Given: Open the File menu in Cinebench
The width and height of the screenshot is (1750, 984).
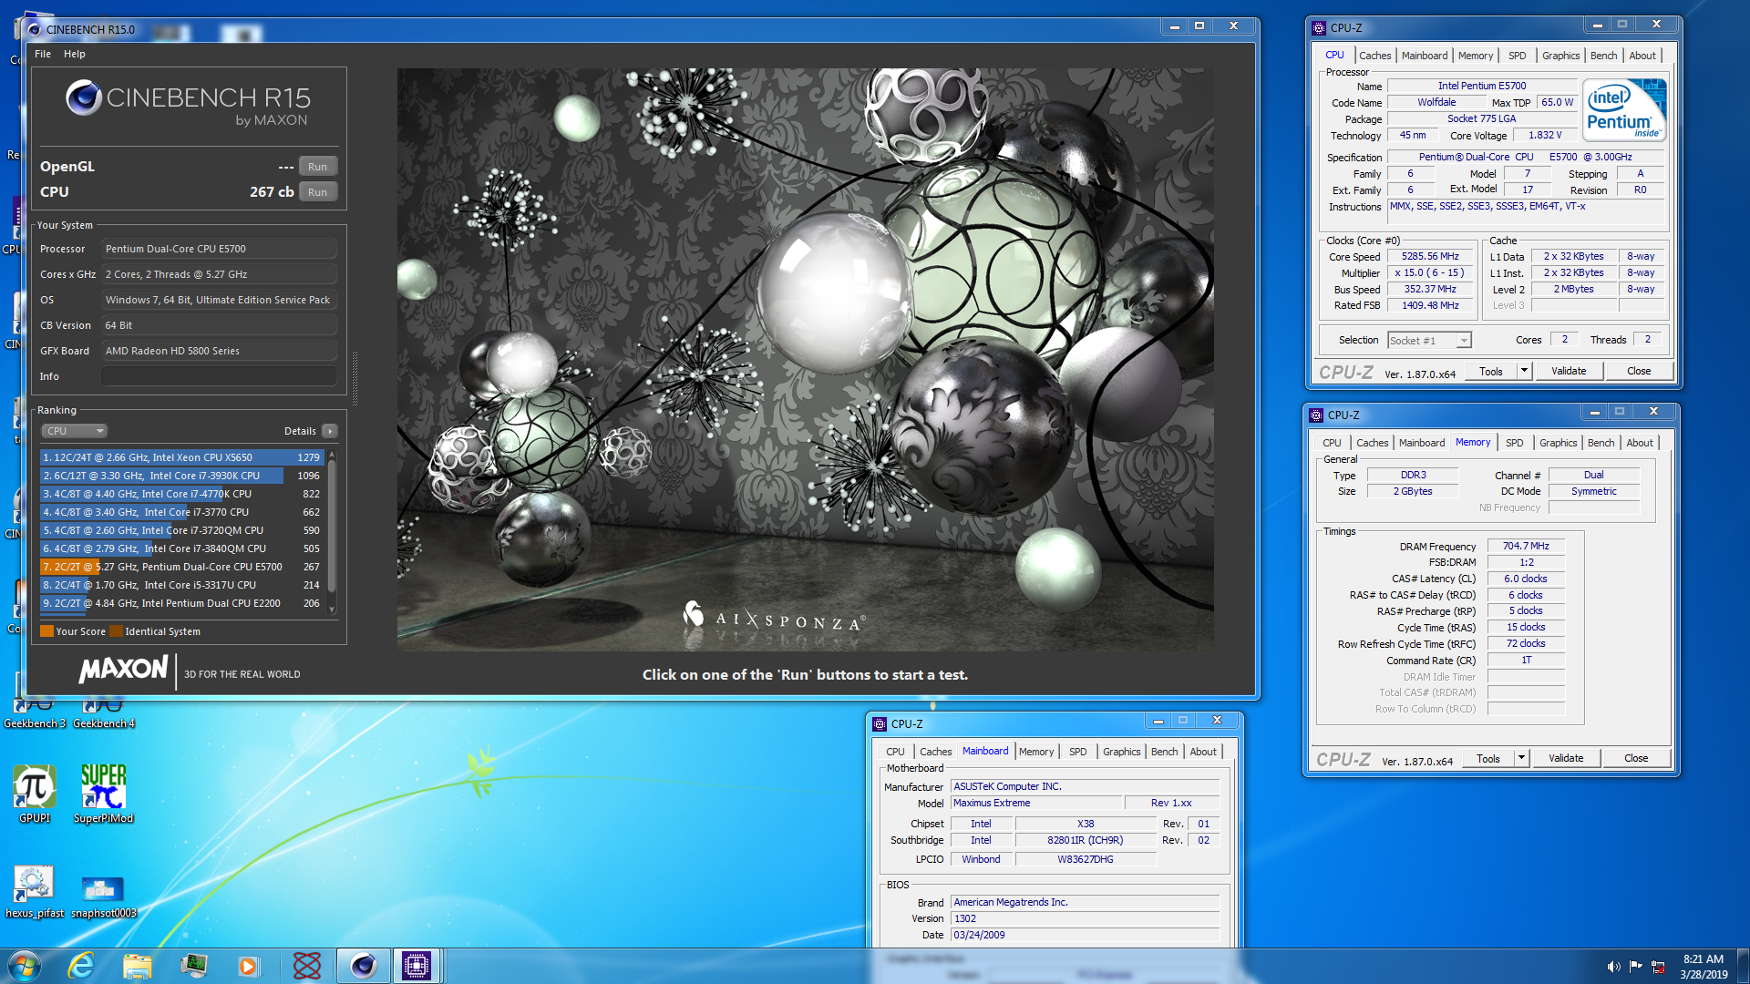Looking at the screenshot, I should click(43, 54).
